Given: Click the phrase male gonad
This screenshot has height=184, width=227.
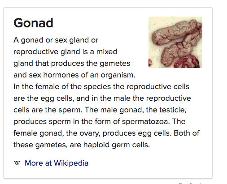Looking at the screenshot, I should tap(121, 110).
